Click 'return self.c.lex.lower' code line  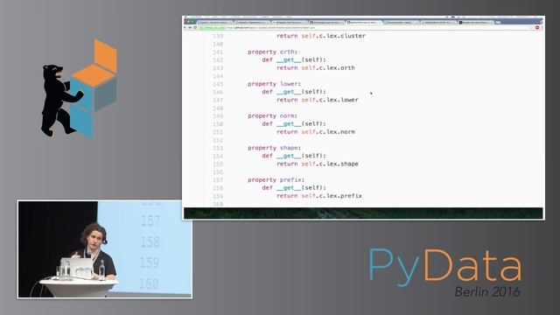pos(318,100)
